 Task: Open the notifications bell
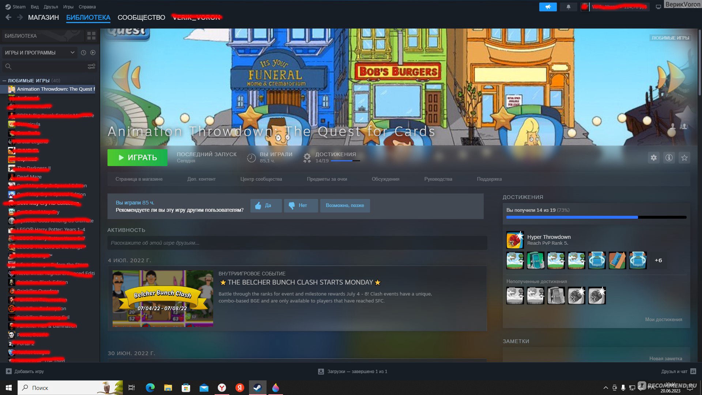click(568, 7)
